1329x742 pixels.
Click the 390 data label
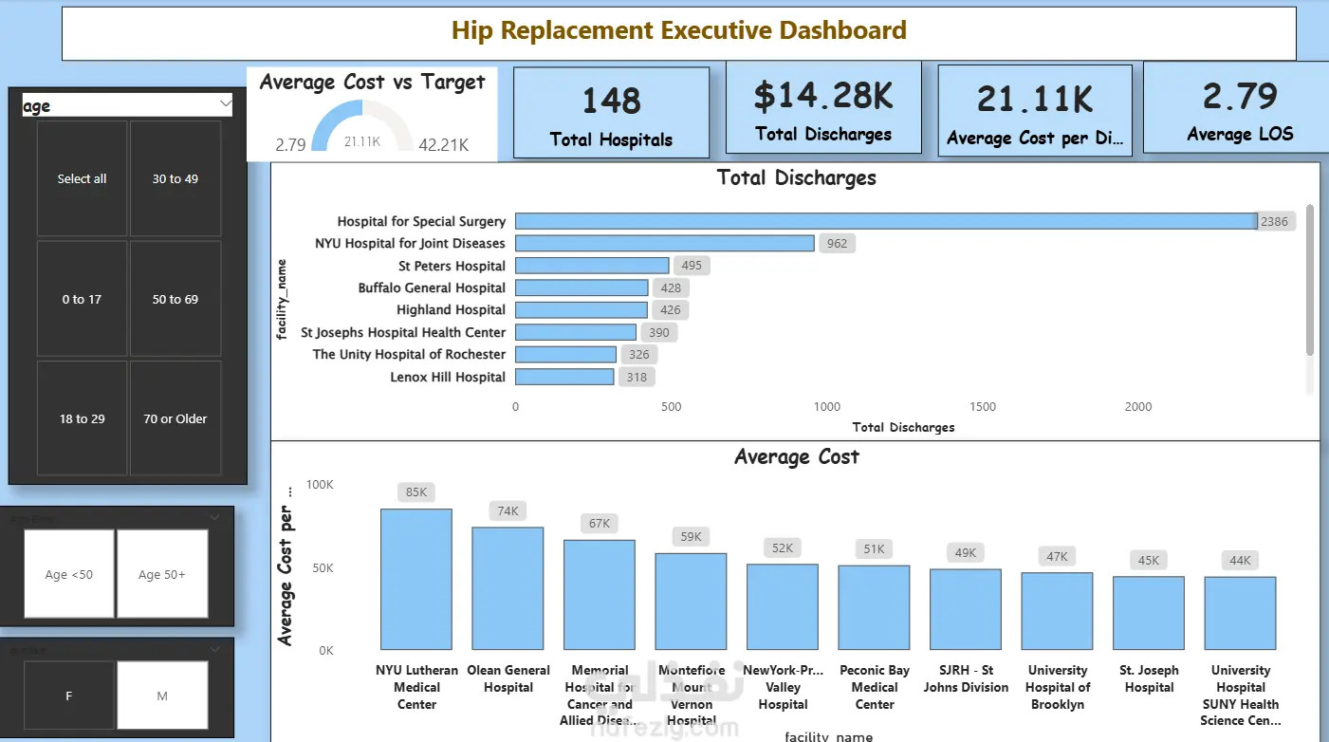pos(659,332)
